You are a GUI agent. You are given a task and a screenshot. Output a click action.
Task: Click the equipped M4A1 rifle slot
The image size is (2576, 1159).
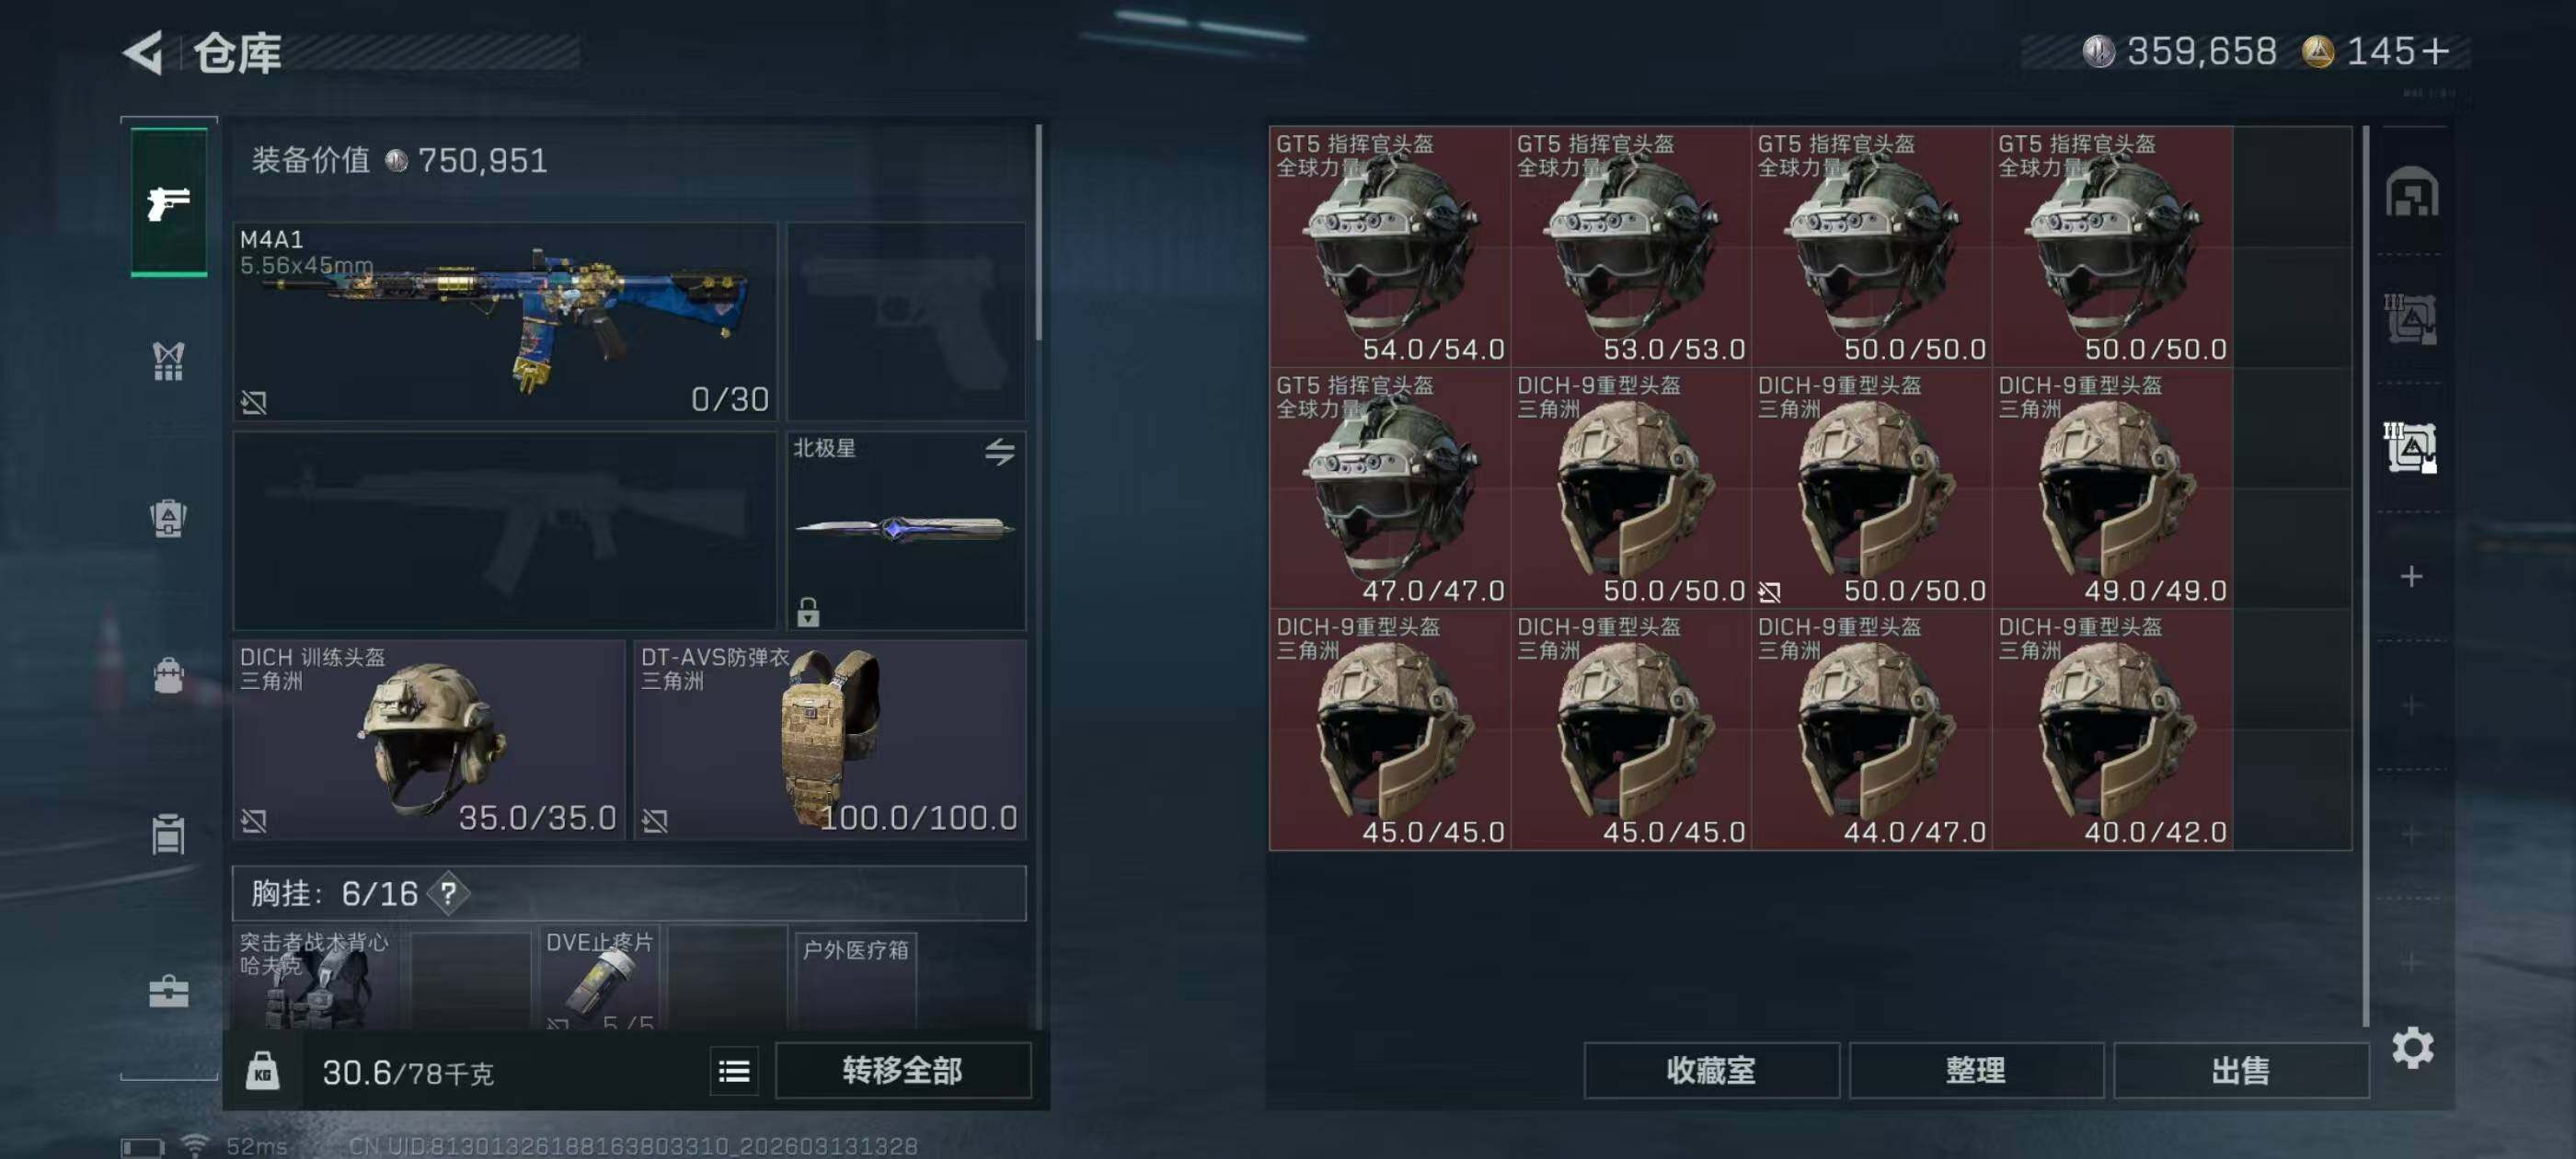505,321
